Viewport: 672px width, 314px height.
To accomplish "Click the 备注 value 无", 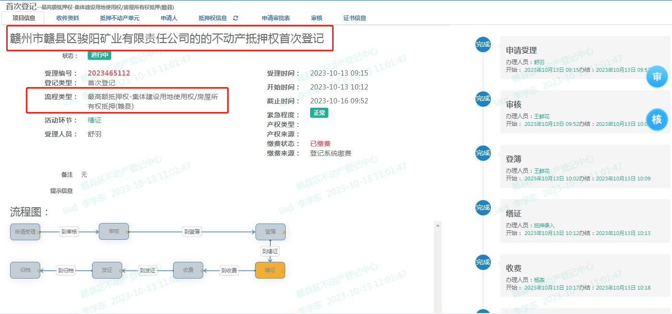I will coord(84,175).
